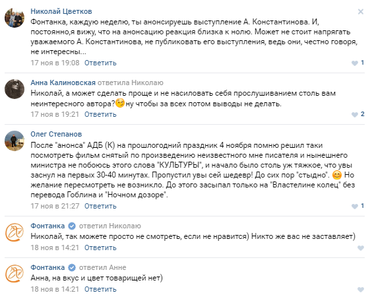Reply to the comment posted at 21:27
Image resolution: width=370 pixels, height=295 pixels.
tap(100, 206)
